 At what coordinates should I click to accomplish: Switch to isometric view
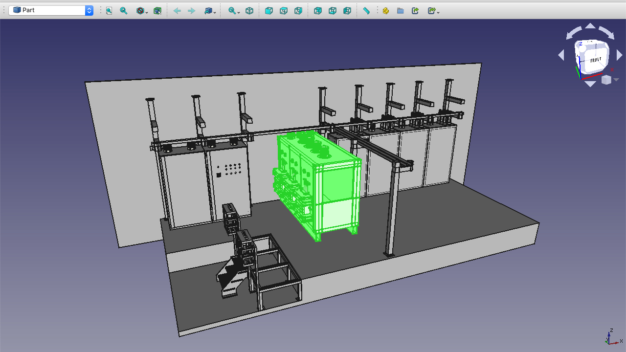[x=249, y=10]
